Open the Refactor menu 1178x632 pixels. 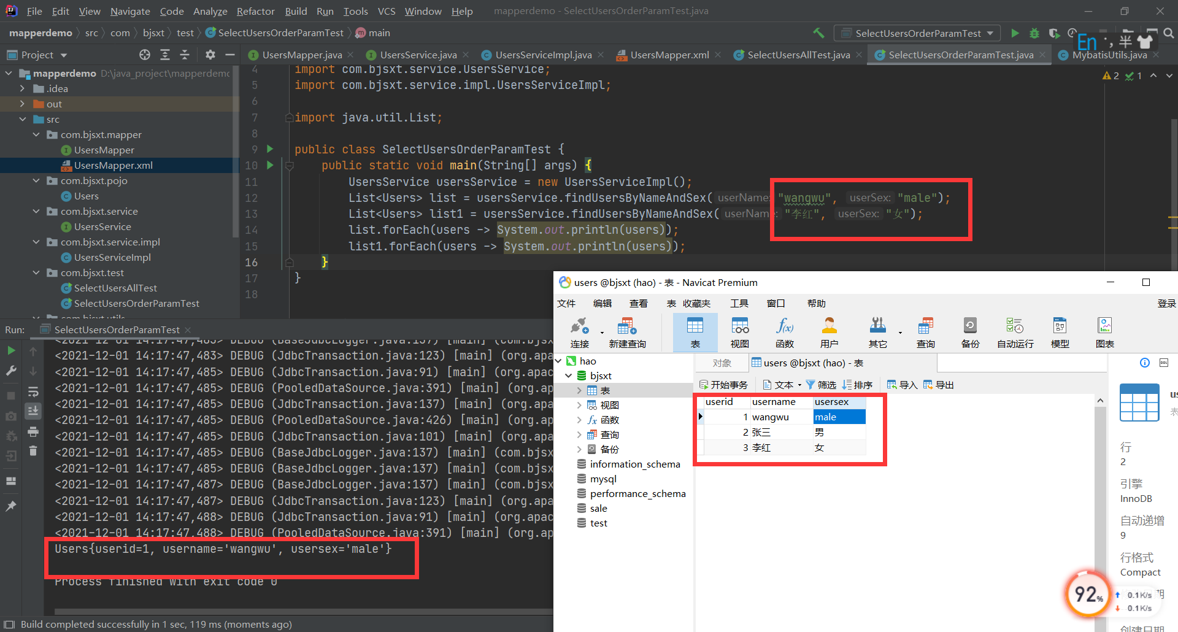click(255, 11)
